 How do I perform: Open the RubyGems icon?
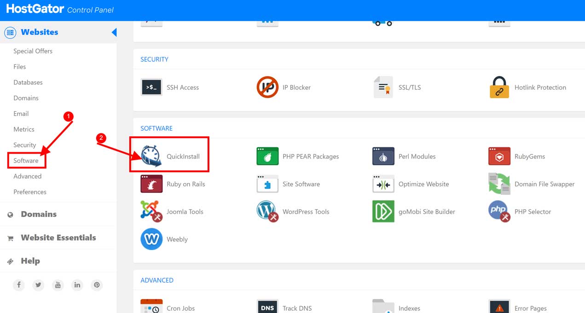(499, 156)
